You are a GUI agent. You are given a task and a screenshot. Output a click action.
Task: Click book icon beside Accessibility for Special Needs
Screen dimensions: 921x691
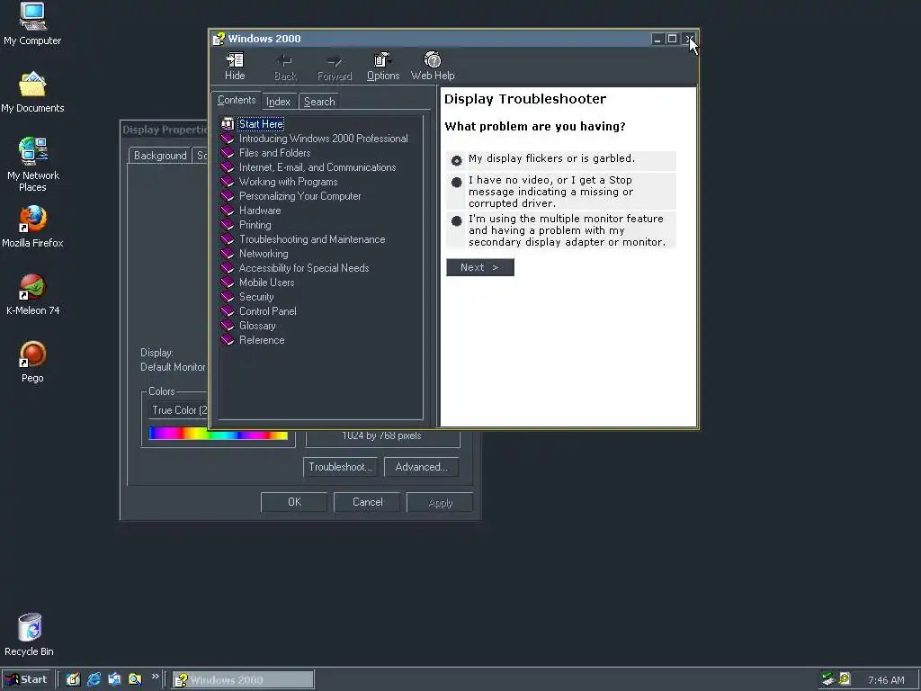(x=228, y=268)
